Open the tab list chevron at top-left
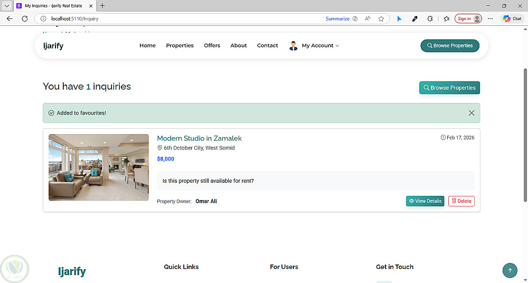This screenshot has height=283, width=528. tap(6, 6)
